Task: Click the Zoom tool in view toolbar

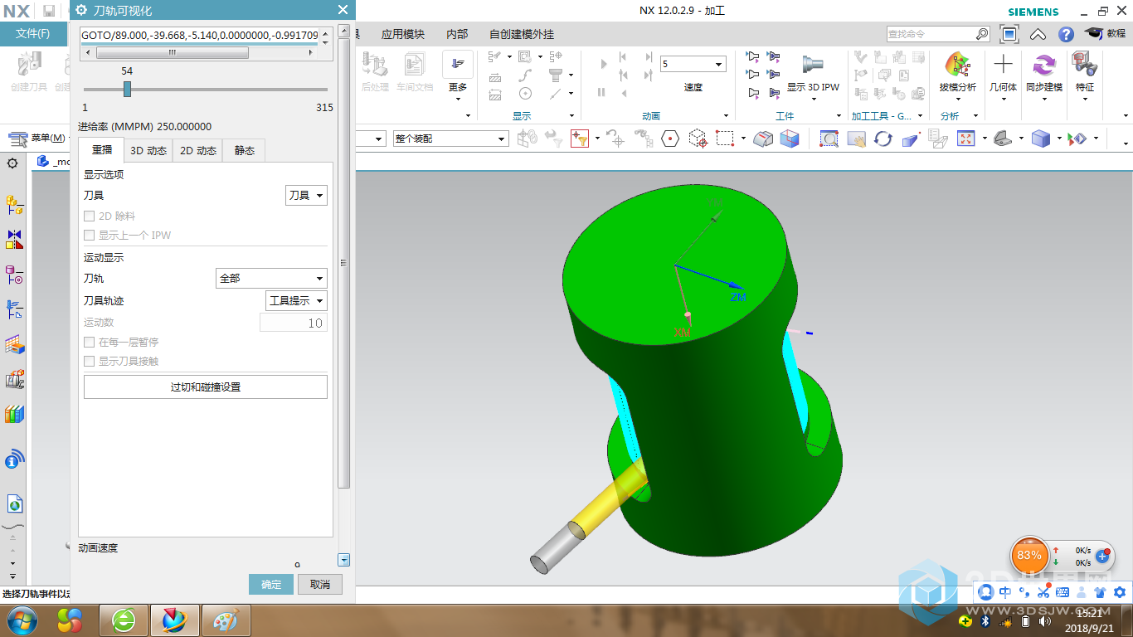Action: (x=829, y=139)
